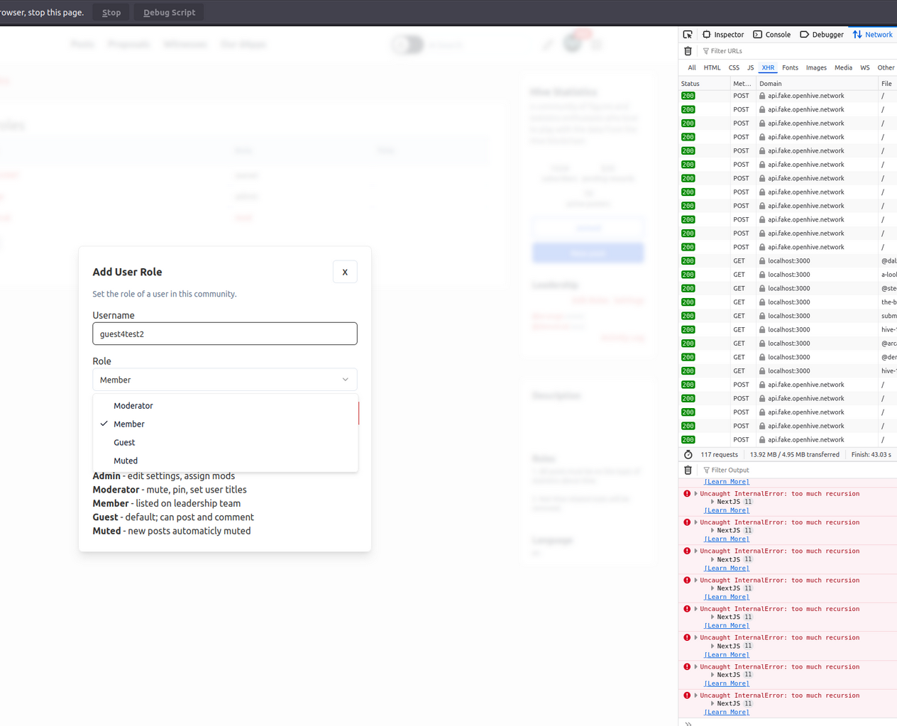Switch to the Console panel

click(x=771, y=34)
